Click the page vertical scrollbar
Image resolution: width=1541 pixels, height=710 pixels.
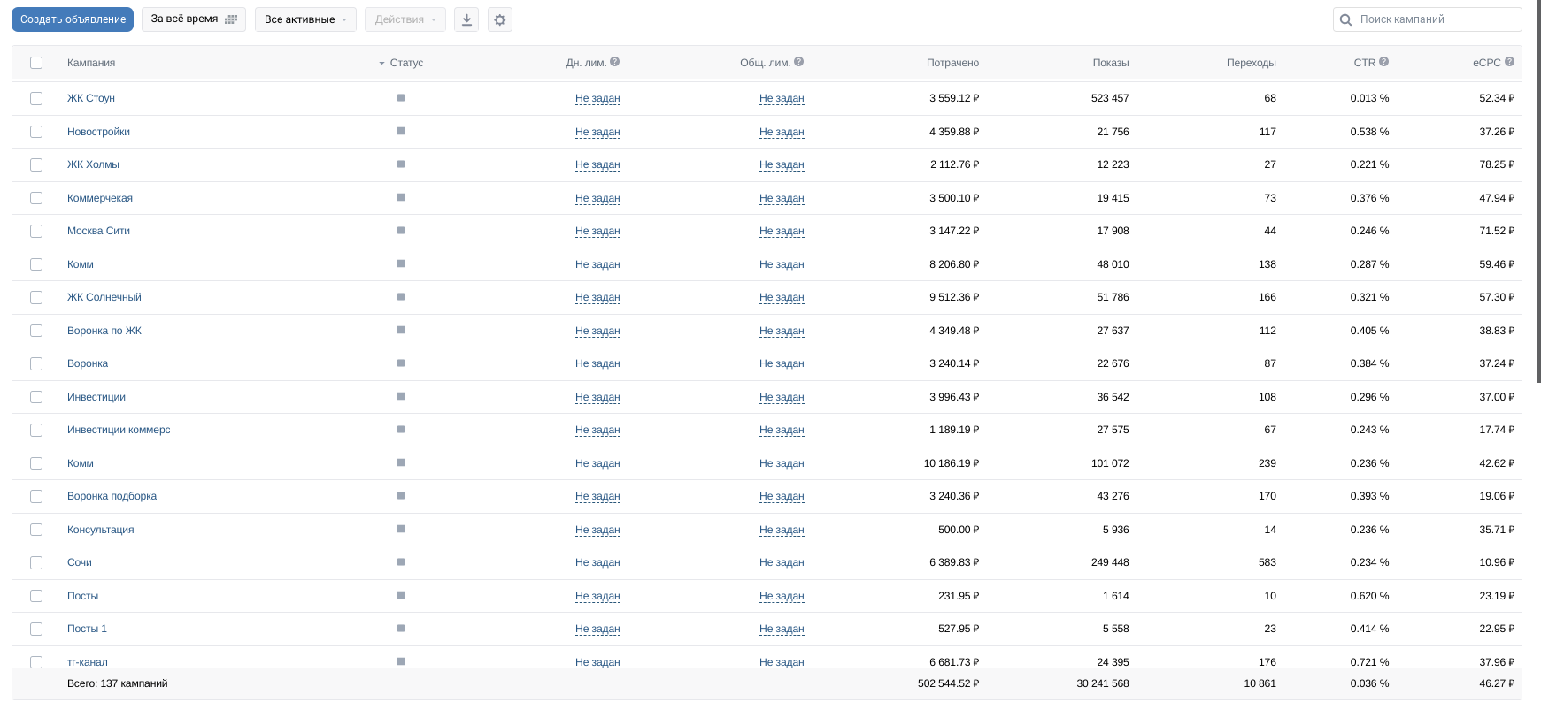1538,195
